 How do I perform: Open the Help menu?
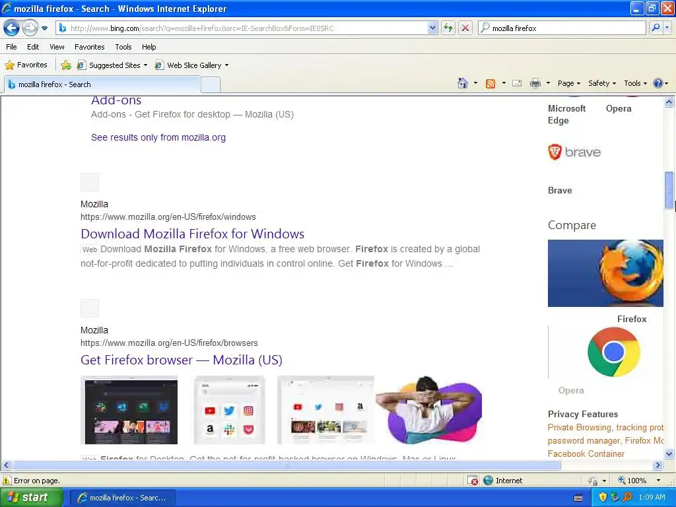[149, 47]
